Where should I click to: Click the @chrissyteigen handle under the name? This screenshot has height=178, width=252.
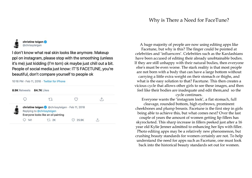32,45
